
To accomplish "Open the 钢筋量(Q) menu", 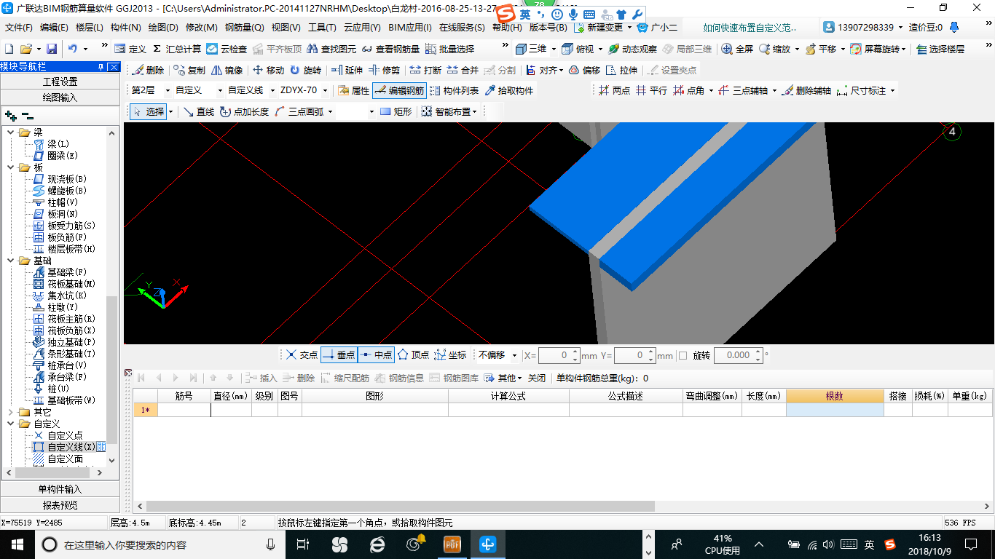I will point(245,28).
